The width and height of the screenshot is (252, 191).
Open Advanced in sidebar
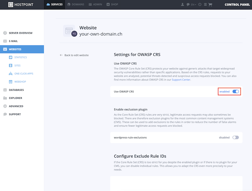22,106
